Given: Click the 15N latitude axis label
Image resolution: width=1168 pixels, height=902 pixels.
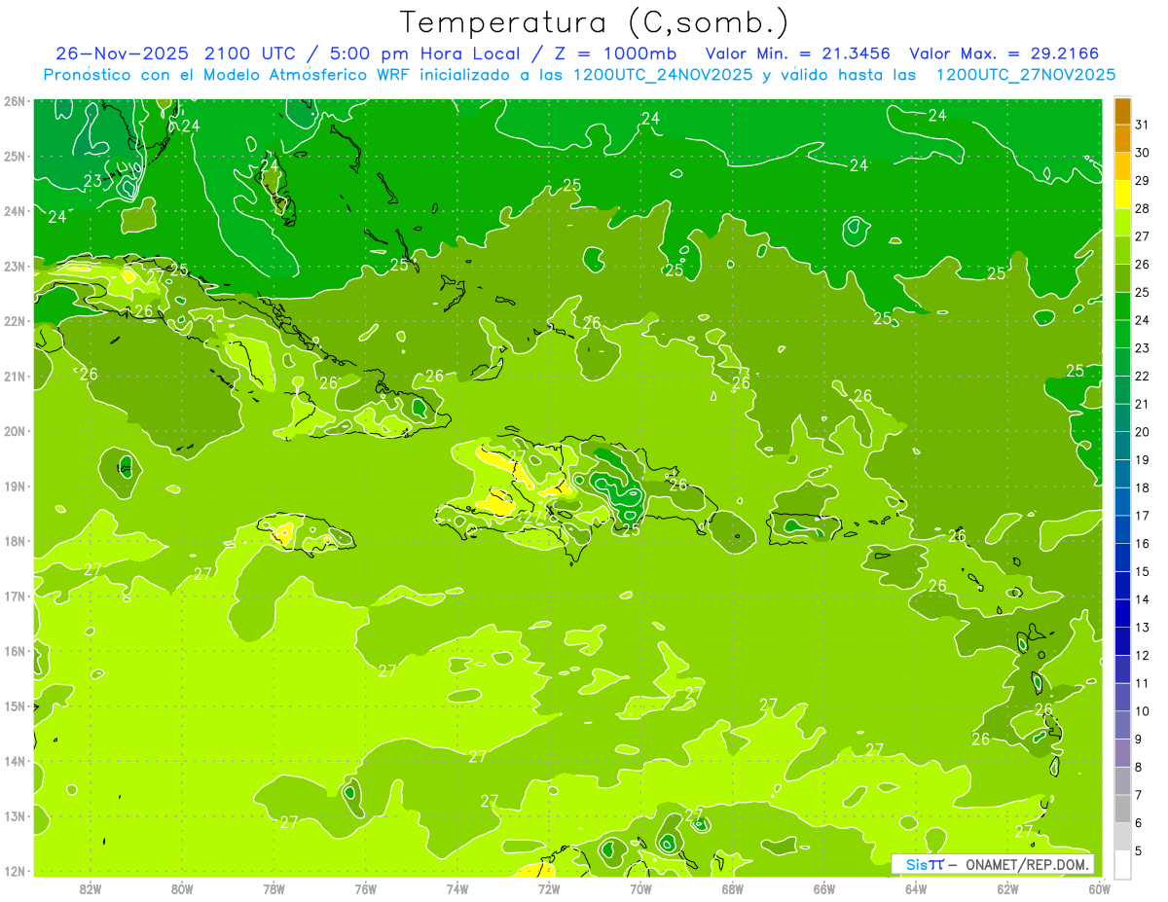Looking at the screenshot, I should [x=14, y=705].
